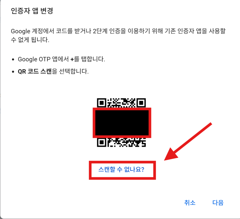Click the black redacted area over the QR code
The height and width of the screenshot is (219, 240).
click(122, 123)
